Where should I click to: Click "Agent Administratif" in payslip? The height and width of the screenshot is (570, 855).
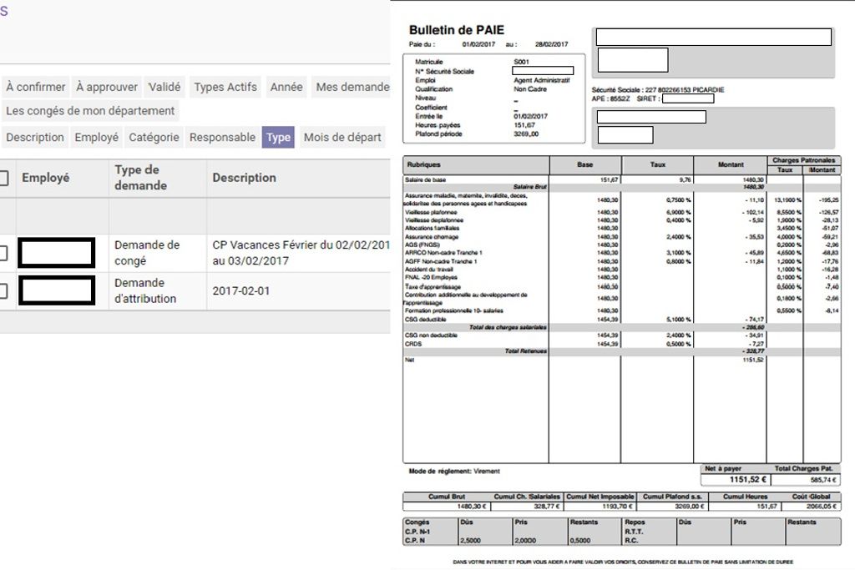(x=541, y=80)
